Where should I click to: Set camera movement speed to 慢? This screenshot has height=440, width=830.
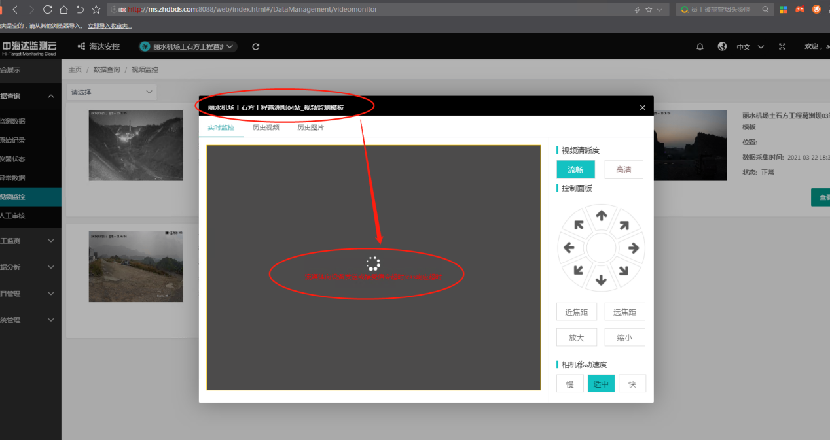(569, 384)
